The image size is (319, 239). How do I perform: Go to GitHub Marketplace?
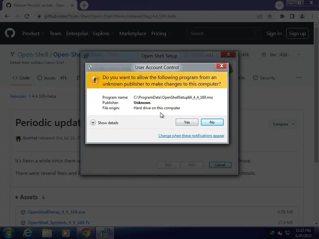[x=133, y=34]
